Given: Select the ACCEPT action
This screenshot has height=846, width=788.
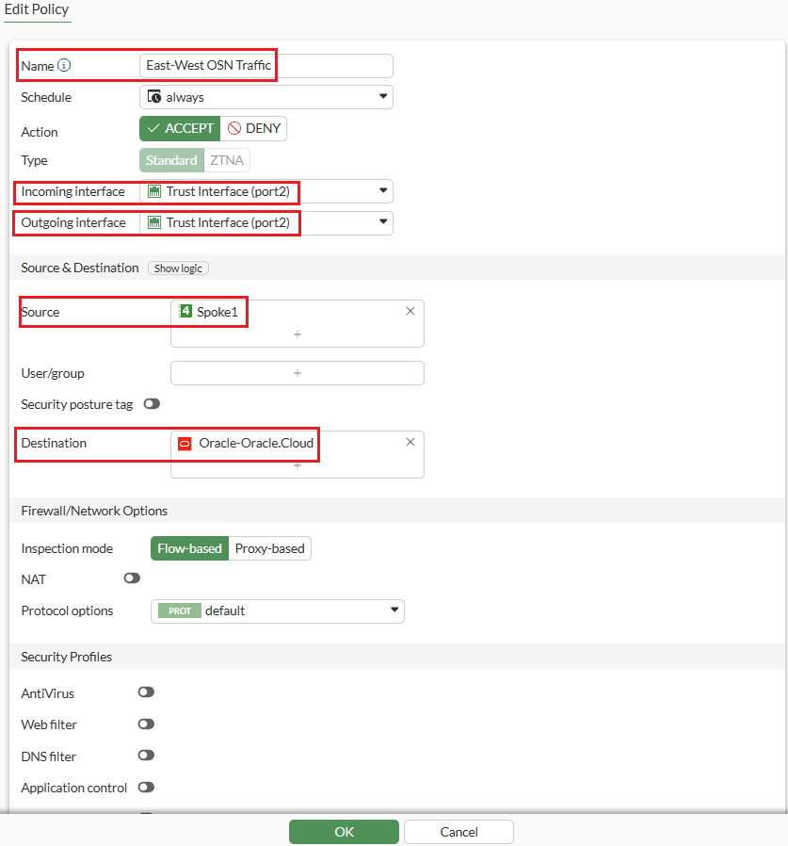Looking at the screenshot, I should (x=180, y=128).
